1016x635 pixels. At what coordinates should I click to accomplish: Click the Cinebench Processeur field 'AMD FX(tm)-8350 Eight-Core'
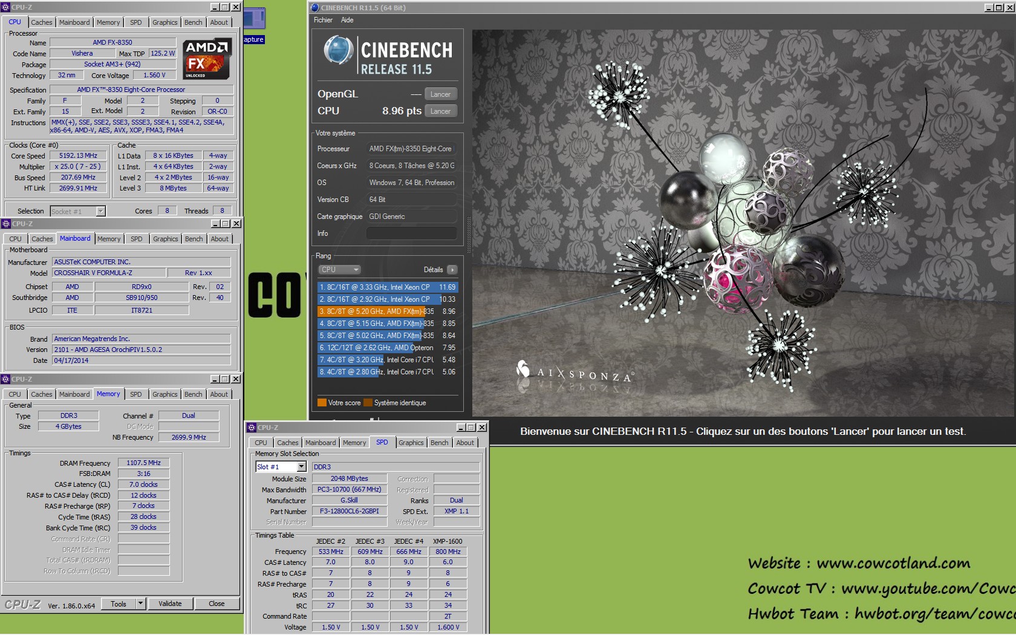[x=411, y=149]
